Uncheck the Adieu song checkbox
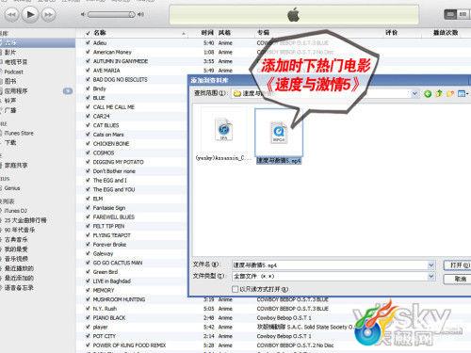Viewport: 471px width, 353px height. click(88, 42)
